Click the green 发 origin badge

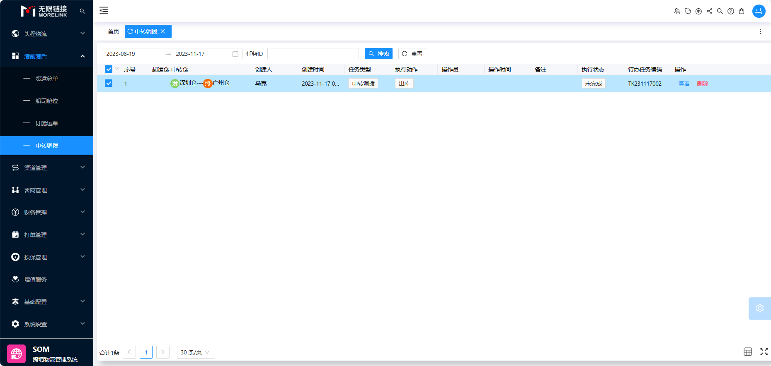coord(175,84)
